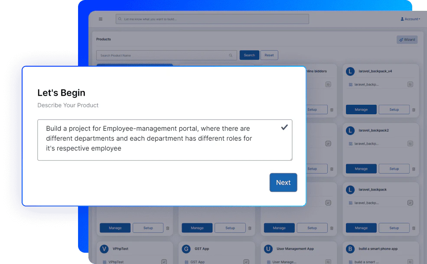Expand the Account dropdown
The width and height of the screenshot is (427, 264).
click(x=410, y=19)
